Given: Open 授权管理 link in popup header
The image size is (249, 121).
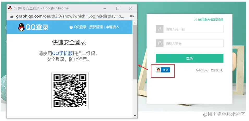Looking at the screenshot, I should [96, 27].
